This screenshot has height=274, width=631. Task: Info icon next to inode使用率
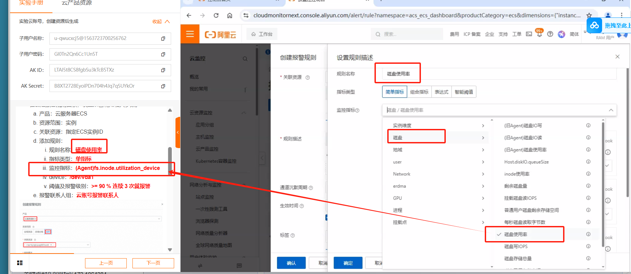(x=588, y=174)
